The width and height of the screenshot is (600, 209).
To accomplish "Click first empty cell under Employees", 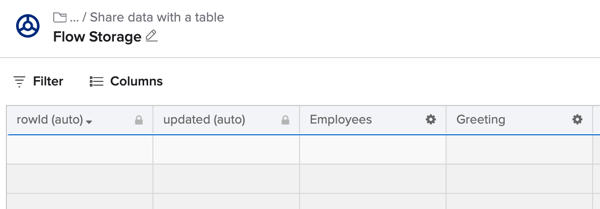I will (x=372, y=149).
